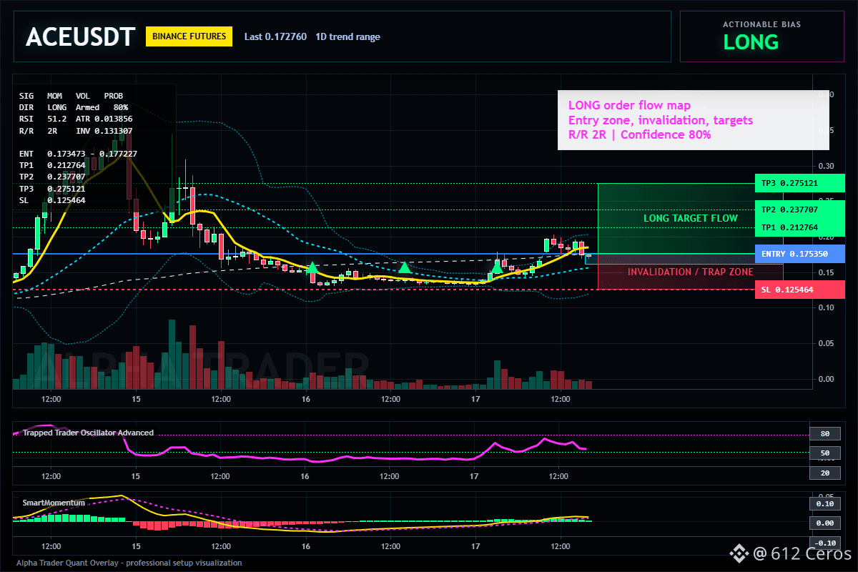Click RSI 51.2 in the stats table
This screenshot has height=572, width=858.
click(43, 119)
